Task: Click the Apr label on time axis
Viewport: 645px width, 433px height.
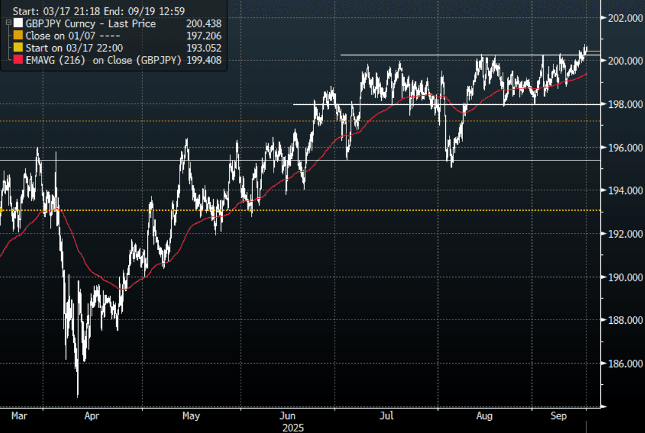Action: [x=92, y=417]
